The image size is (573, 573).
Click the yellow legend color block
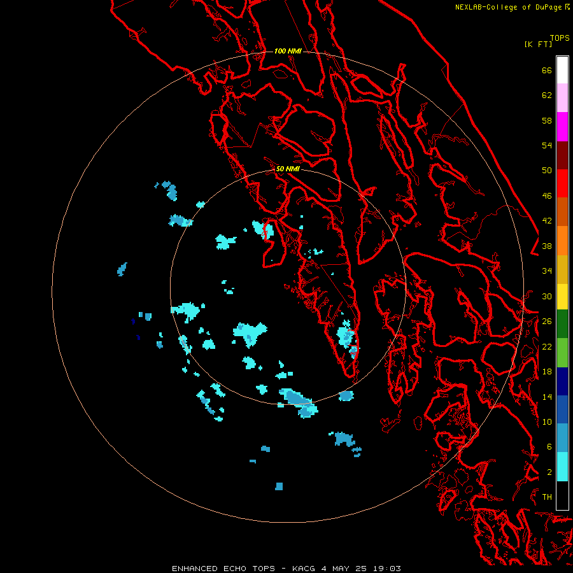[562, 297]
